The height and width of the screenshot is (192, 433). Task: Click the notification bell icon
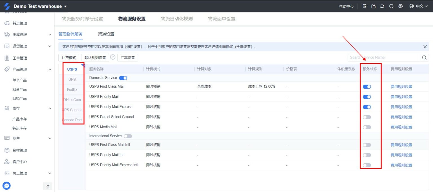[382, 6]
